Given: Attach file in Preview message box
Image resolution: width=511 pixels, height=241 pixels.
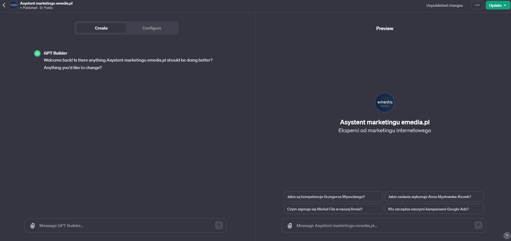Looking at the screenshot, I should coord(290,226).
